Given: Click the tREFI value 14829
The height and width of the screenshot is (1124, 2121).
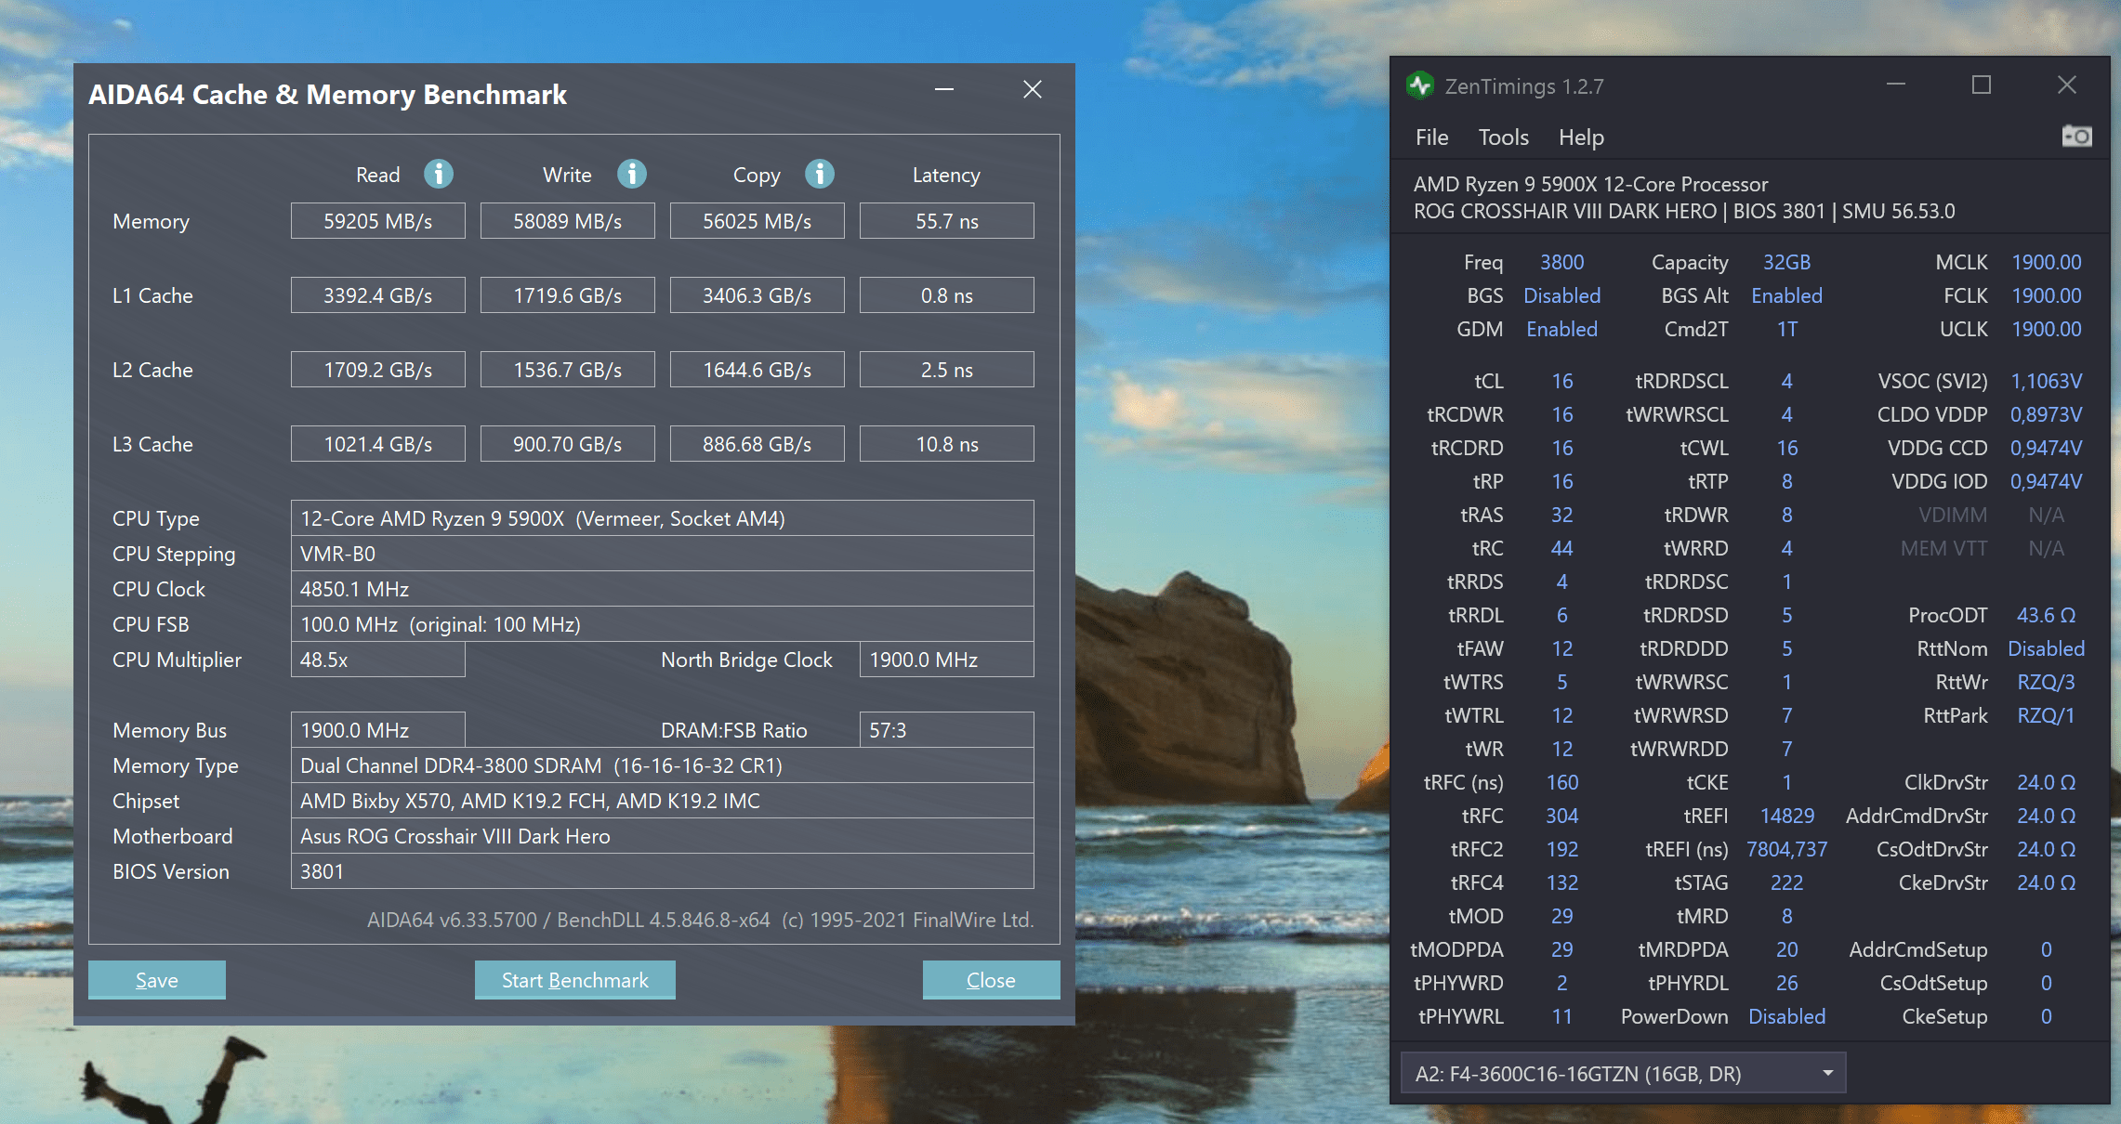Looking at the screenshot, I should (x=1786, y=816).
